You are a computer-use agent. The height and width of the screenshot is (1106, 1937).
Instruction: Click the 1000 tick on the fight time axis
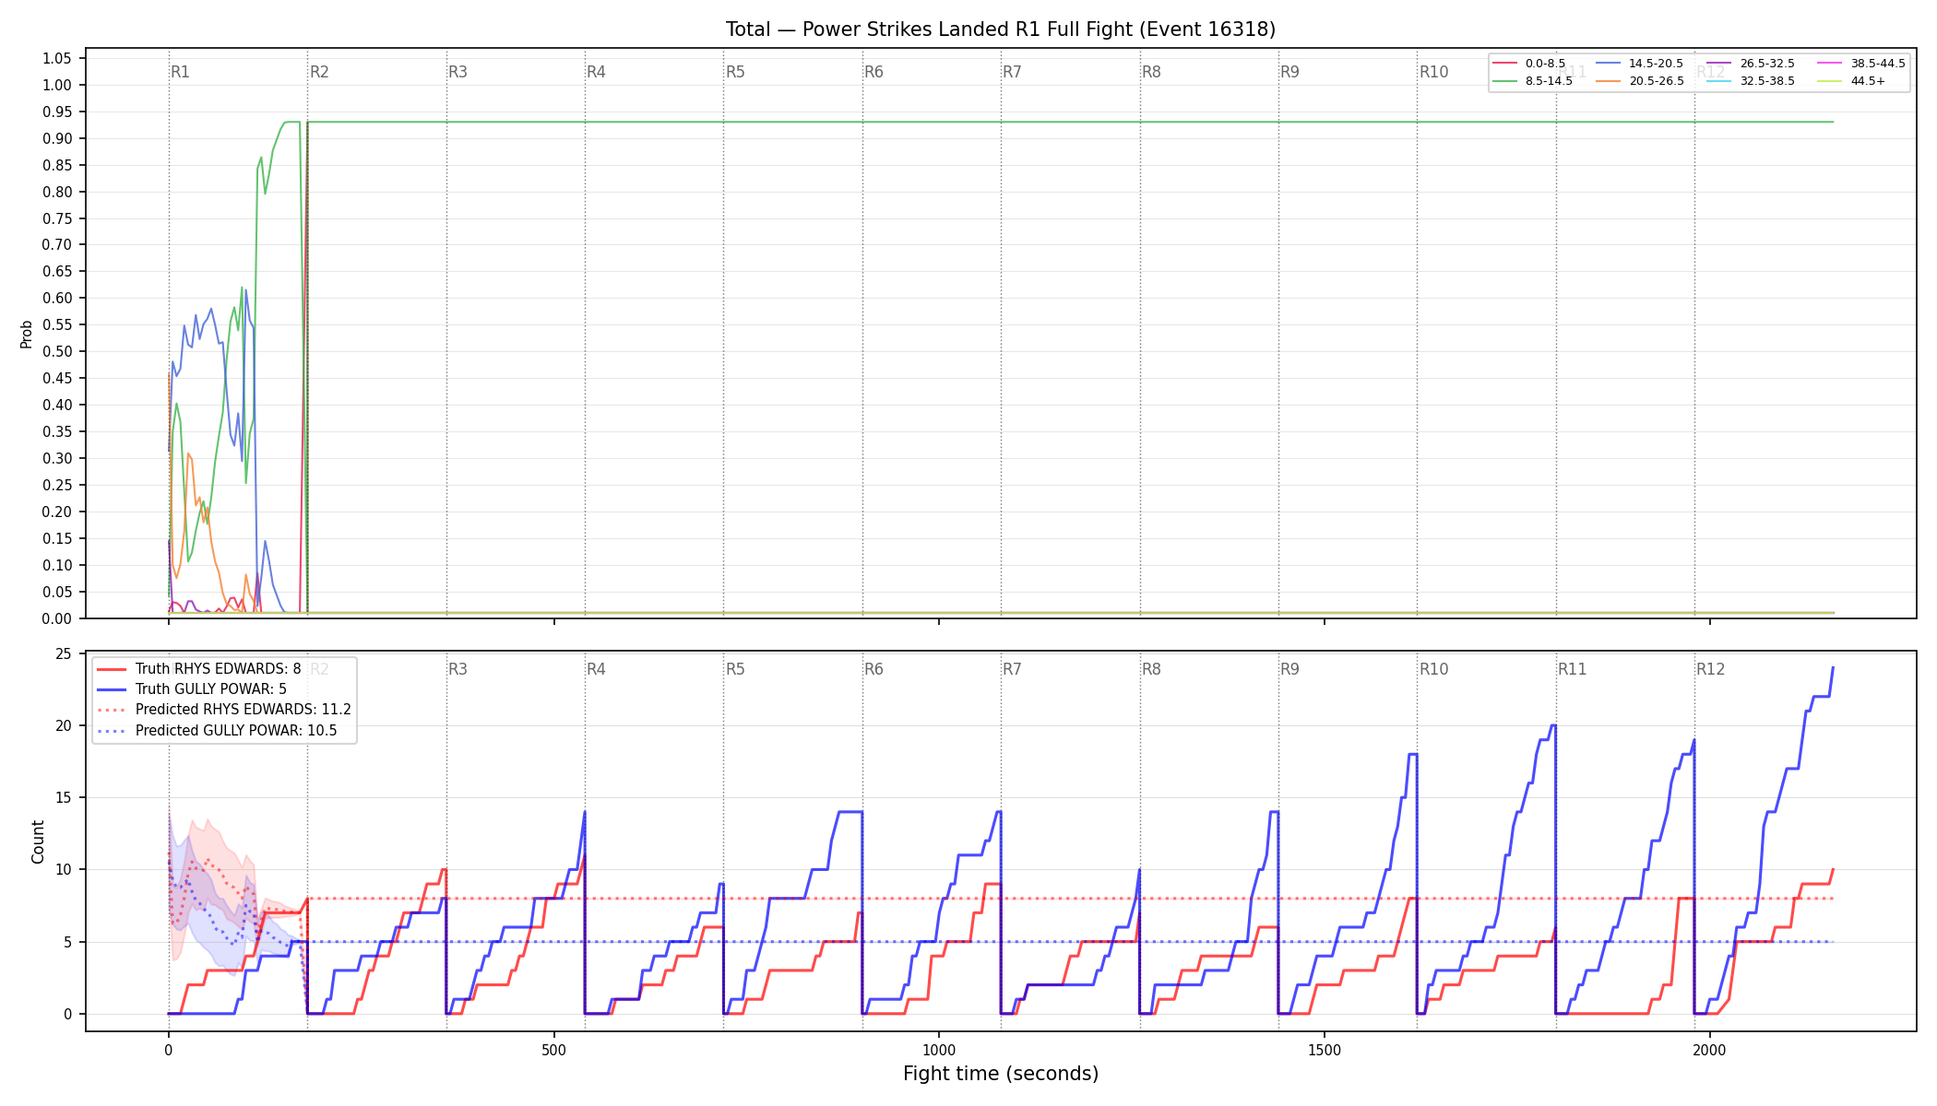pos(939,1050)
